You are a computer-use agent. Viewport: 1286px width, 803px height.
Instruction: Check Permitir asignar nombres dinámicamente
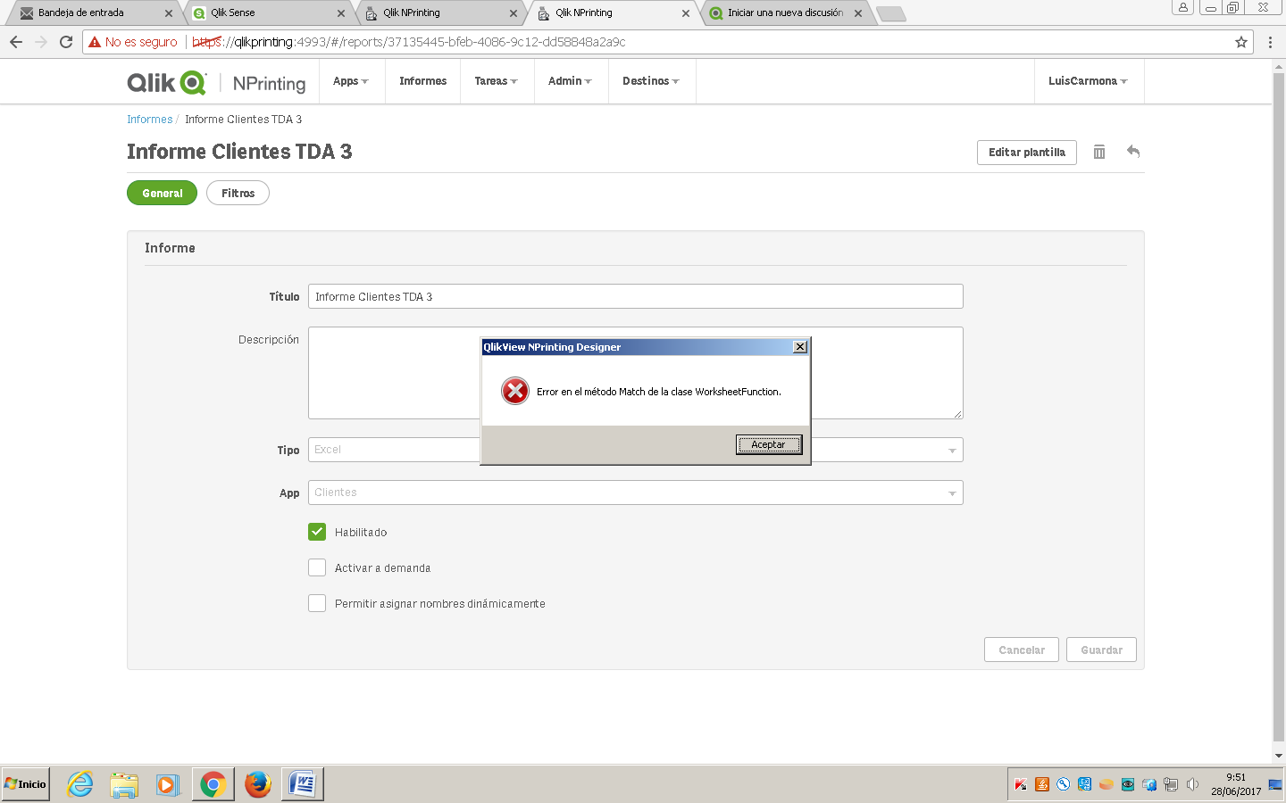click(317, 603)
